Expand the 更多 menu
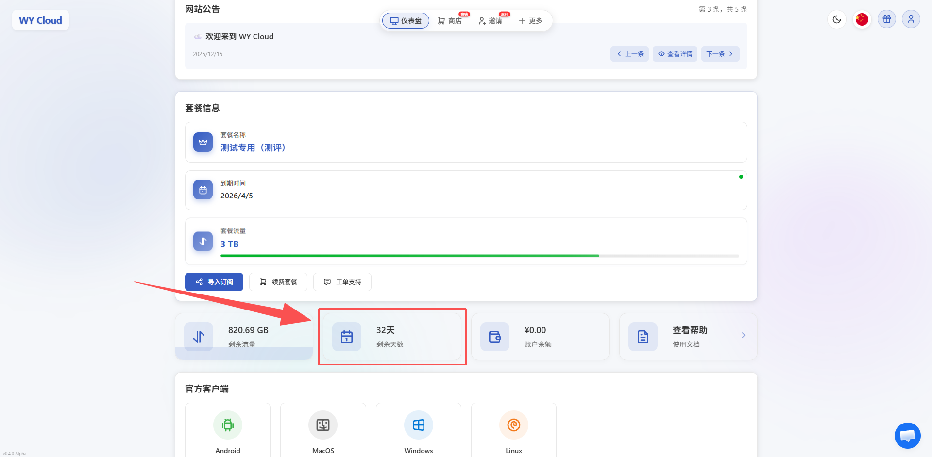Image resolution: width=932 pixels, height=457 pixels. (x=530, y=21)
